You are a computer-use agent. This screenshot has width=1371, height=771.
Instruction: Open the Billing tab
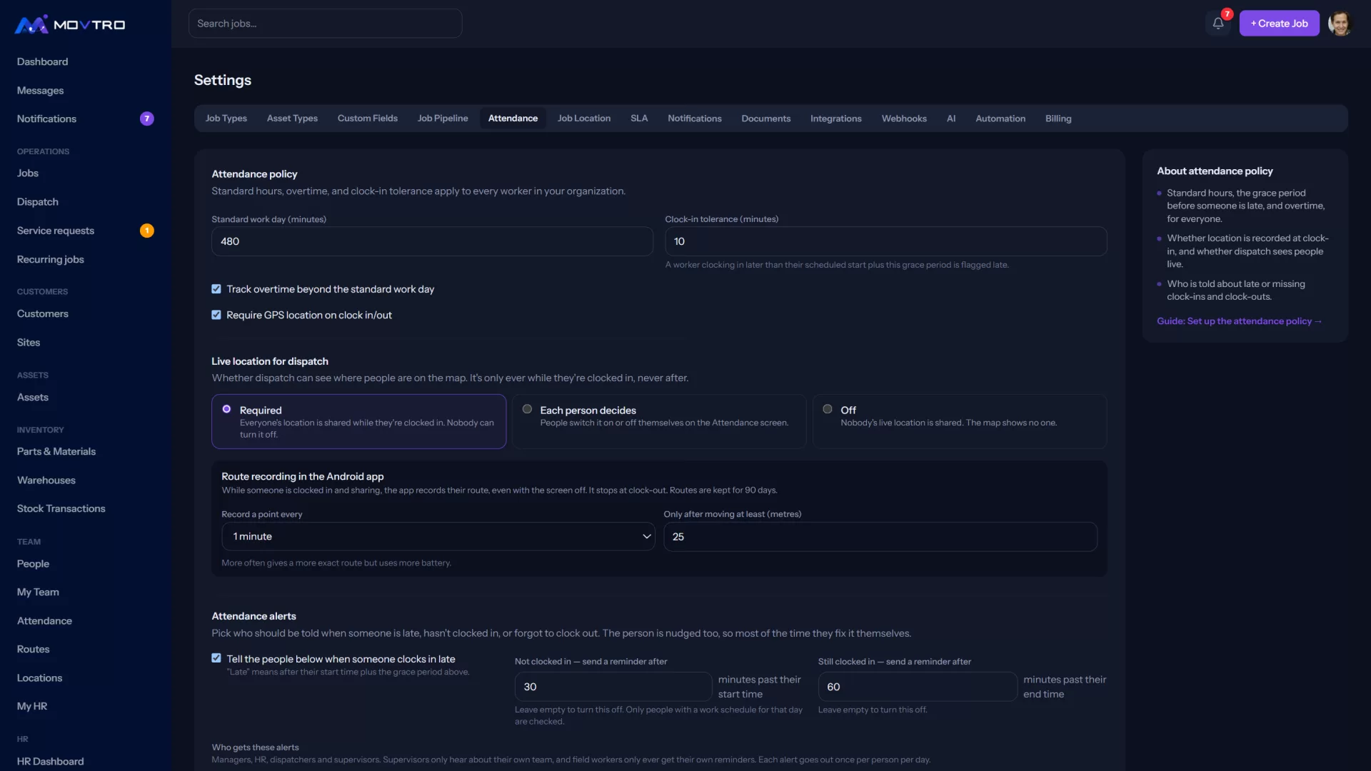pos(1058,119)
